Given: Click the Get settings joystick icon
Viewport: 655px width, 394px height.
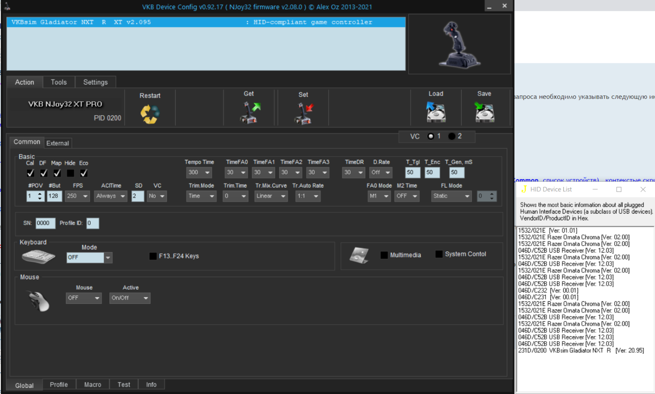Looking at the screenshot, I should click(250, 113).
